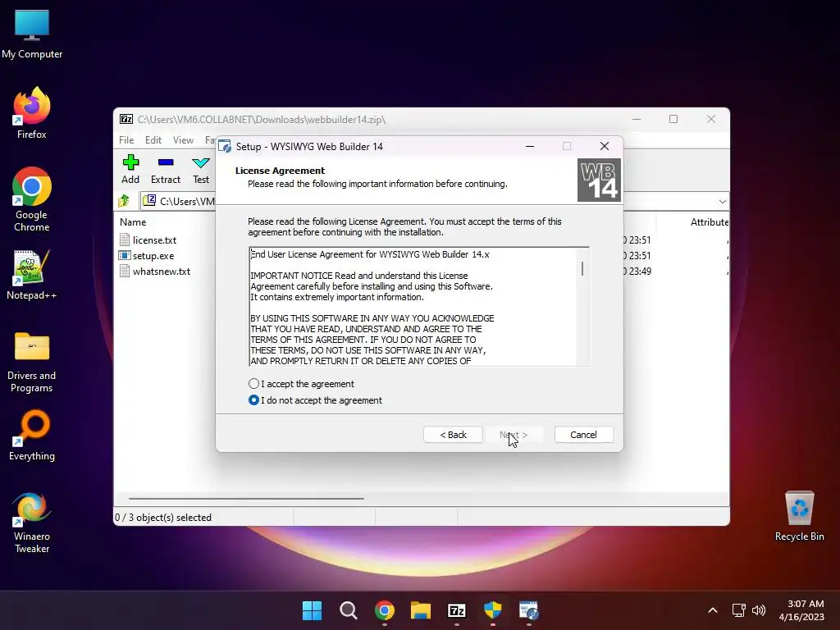Click the license text scrollbar thumb
The width and height of the screenshot is (840, 630).
click(582, 268)
